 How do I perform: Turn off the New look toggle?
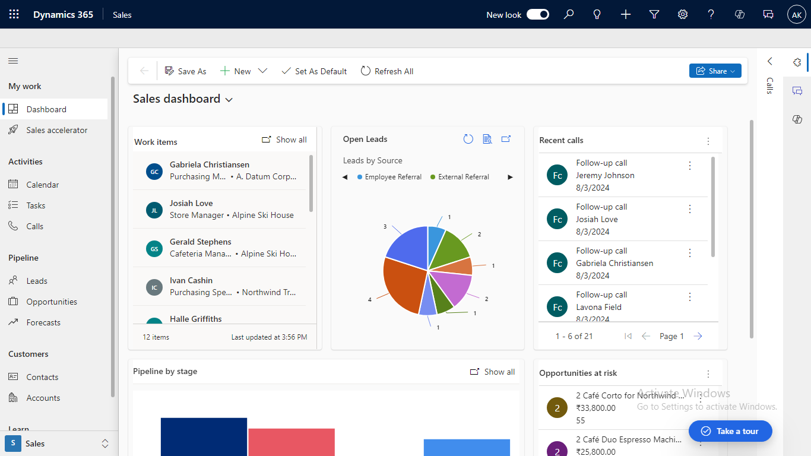coord(537,14)
